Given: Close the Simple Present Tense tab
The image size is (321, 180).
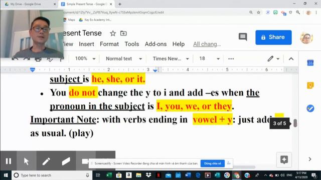Looking at the screenshot, I should (111, 4).
